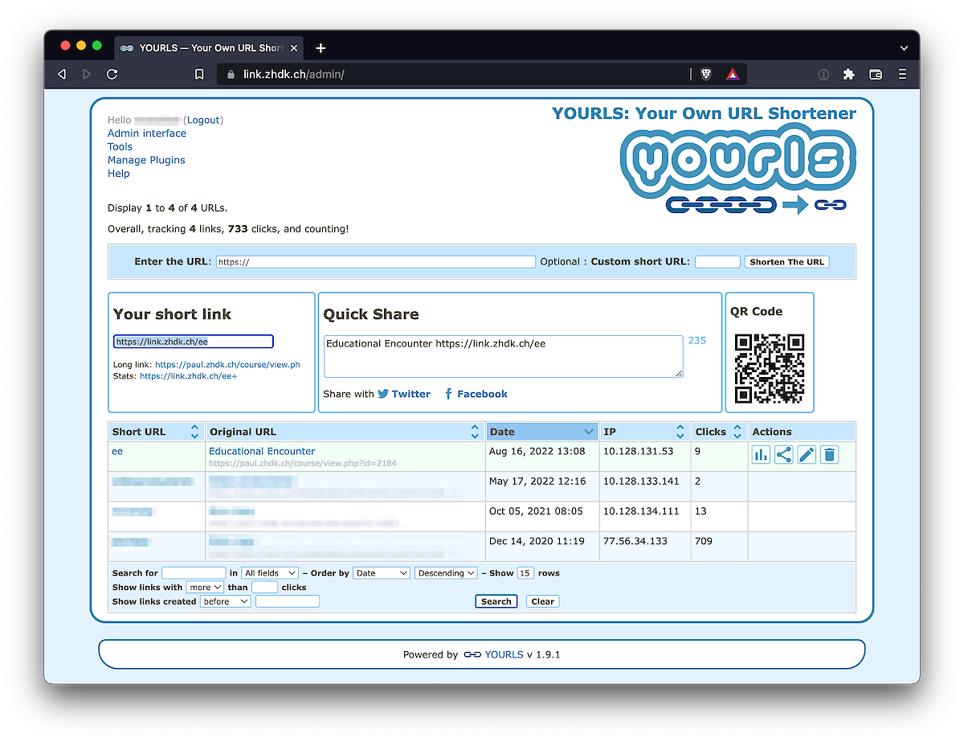Open the Brave Shields icon in address bar
This screenshot has width=964, height=742.
(706, 74)
